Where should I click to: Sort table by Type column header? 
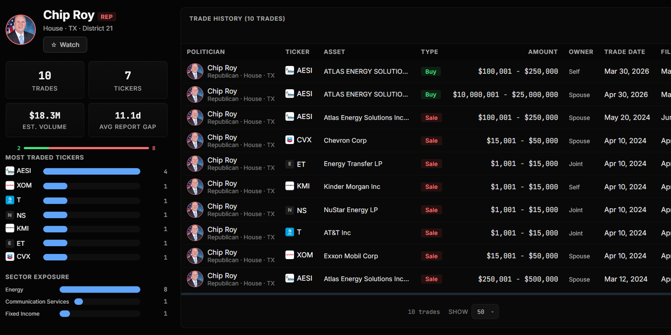(429, 52)
